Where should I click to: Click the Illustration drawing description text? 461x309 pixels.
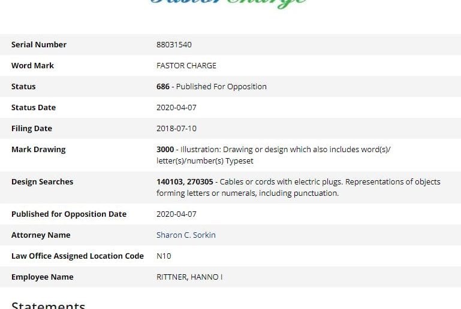273,155
